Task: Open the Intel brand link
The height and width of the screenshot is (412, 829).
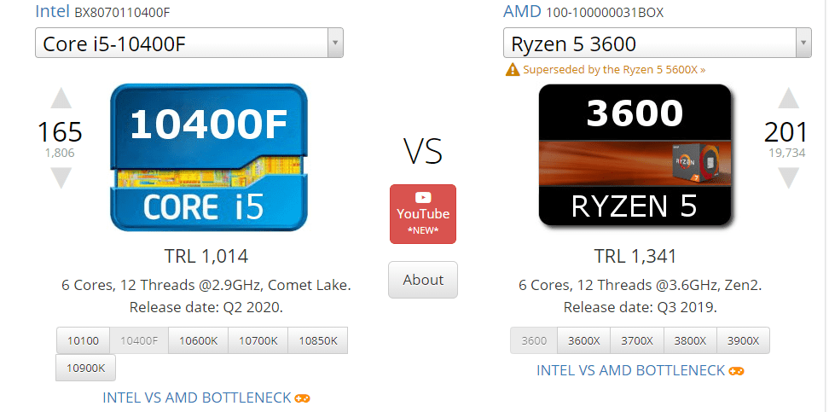Action: [x=52, y=10]
